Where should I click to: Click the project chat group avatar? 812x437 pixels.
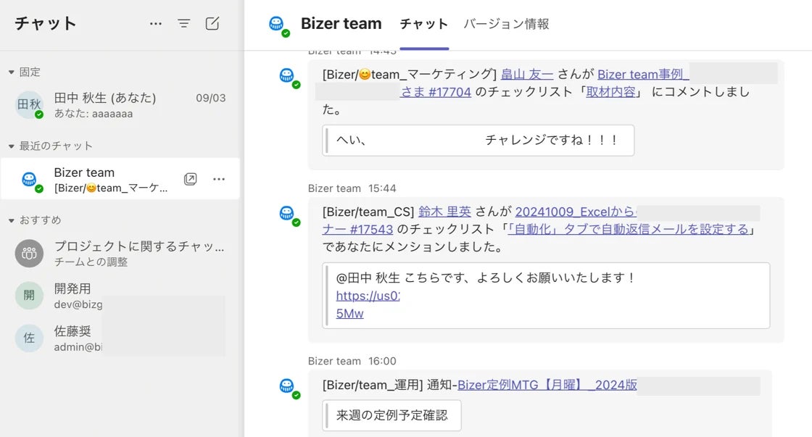[29, 253]
